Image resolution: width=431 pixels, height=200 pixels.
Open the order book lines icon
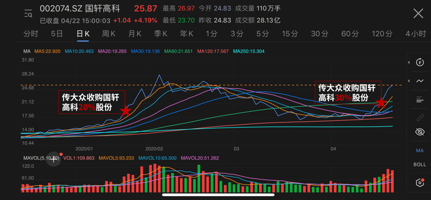point(420,99)
